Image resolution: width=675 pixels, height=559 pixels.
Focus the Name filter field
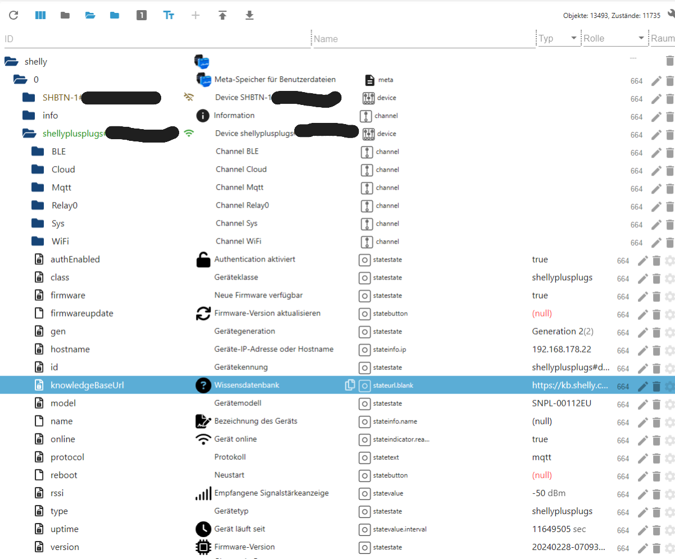pos(424,39)
